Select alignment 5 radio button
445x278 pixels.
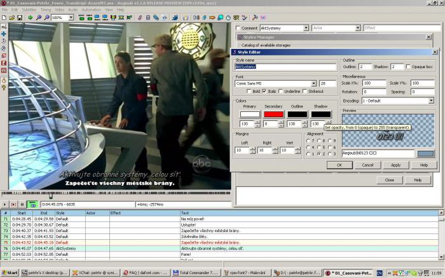point(319,147)
